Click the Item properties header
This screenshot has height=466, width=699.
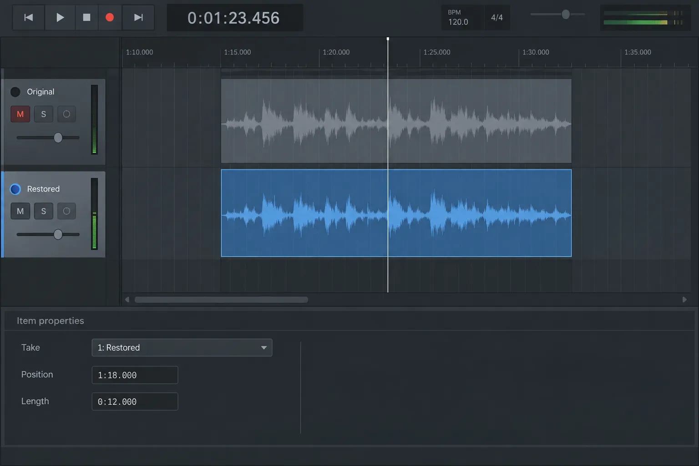coord(51,321)
